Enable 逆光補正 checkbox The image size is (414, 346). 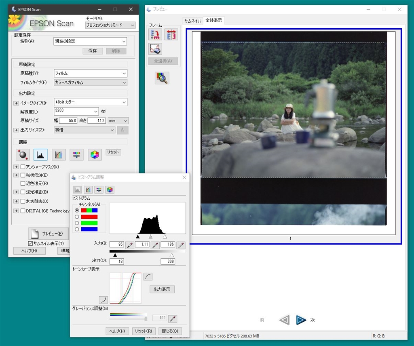coord(23,192)
